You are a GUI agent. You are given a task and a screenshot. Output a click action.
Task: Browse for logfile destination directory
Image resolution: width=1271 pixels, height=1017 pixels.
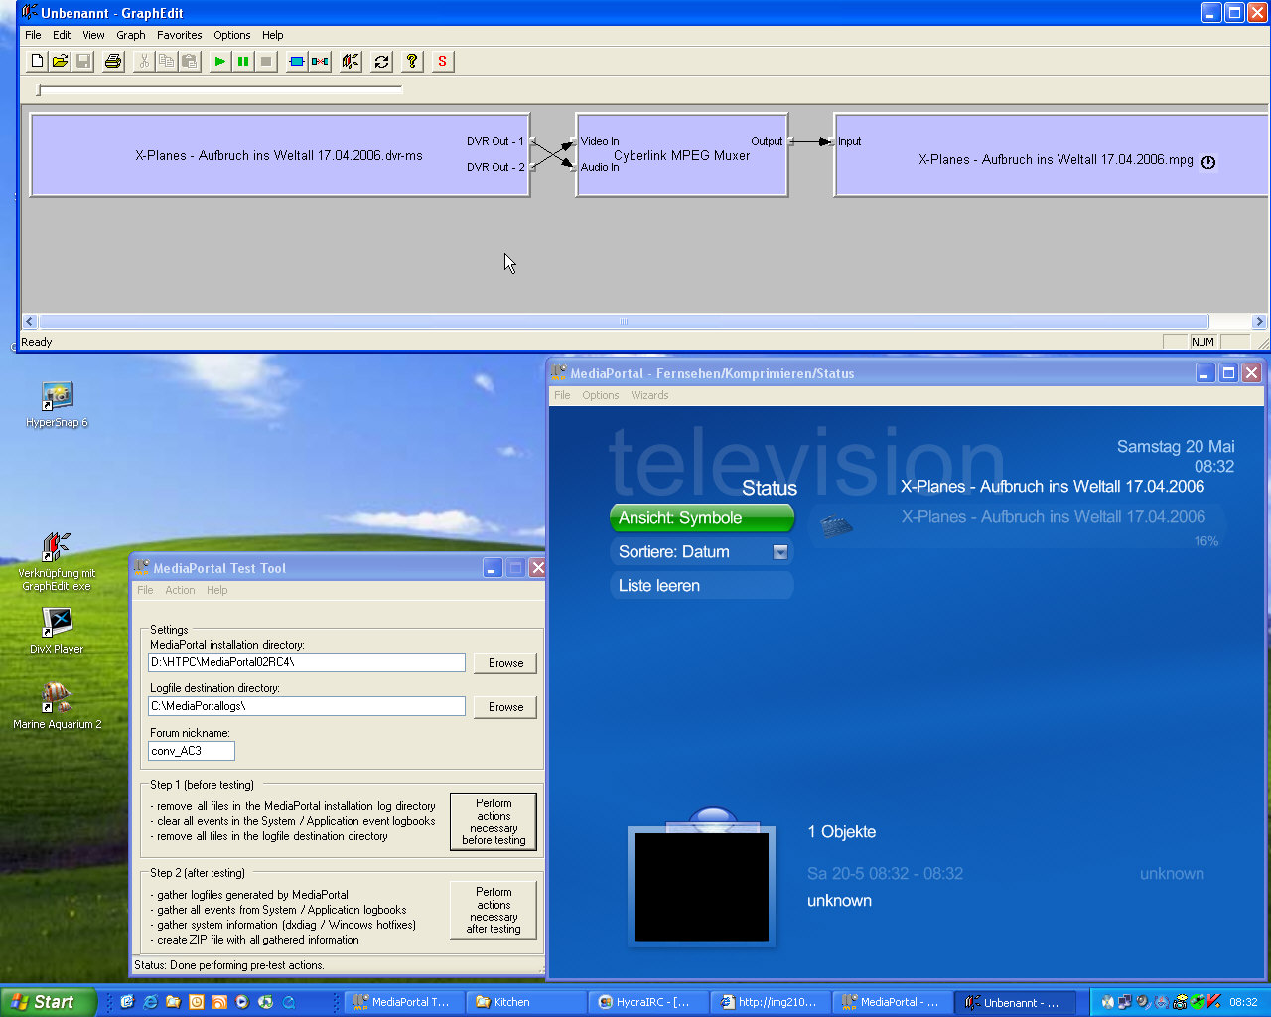(505, 707)
